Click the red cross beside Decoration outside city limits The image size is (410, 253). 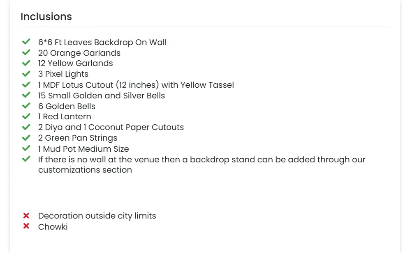(x=26, y=216)
